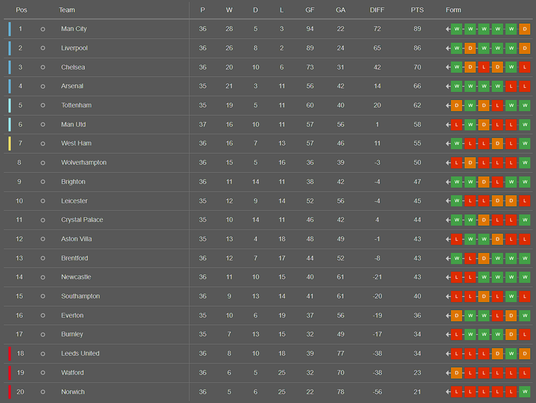Viewport: 536px width, 403px height.
Task: Expand West Ham's form using the arrow
Action: click(448, 143)
